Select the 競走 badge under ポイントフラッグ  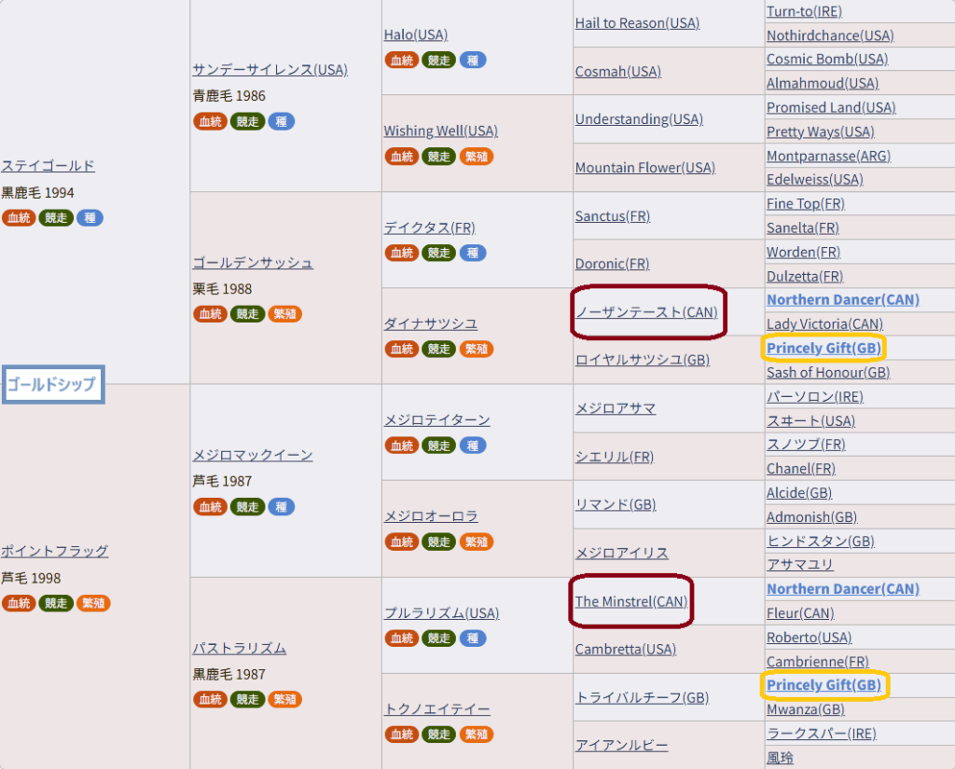point(56,603)
